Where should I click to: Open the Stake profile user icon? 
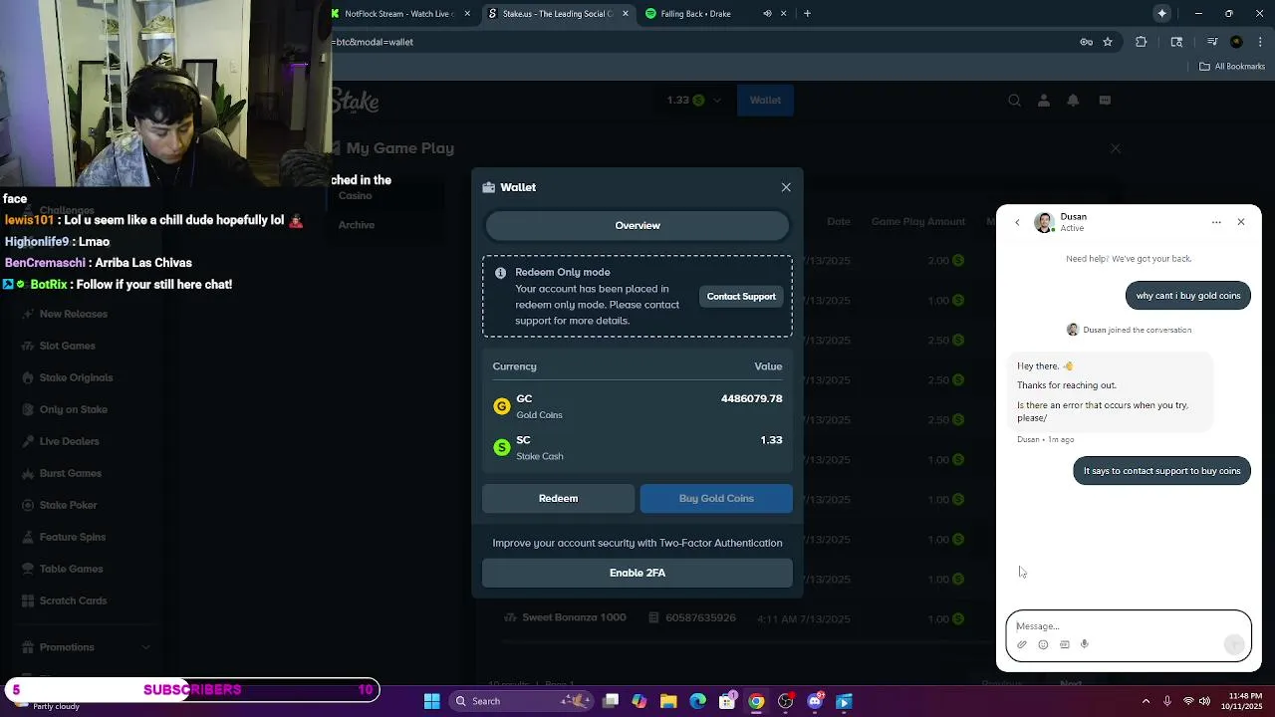pos(1044,101)
